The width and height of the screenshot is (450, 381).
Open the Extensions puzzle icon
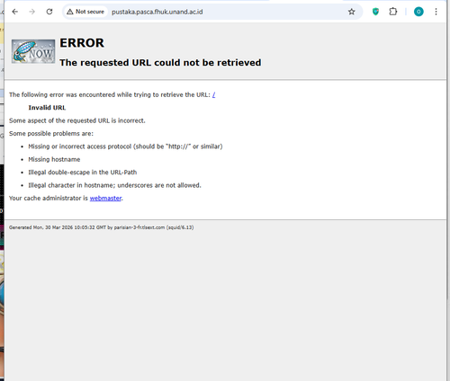(x=393, y=12)
